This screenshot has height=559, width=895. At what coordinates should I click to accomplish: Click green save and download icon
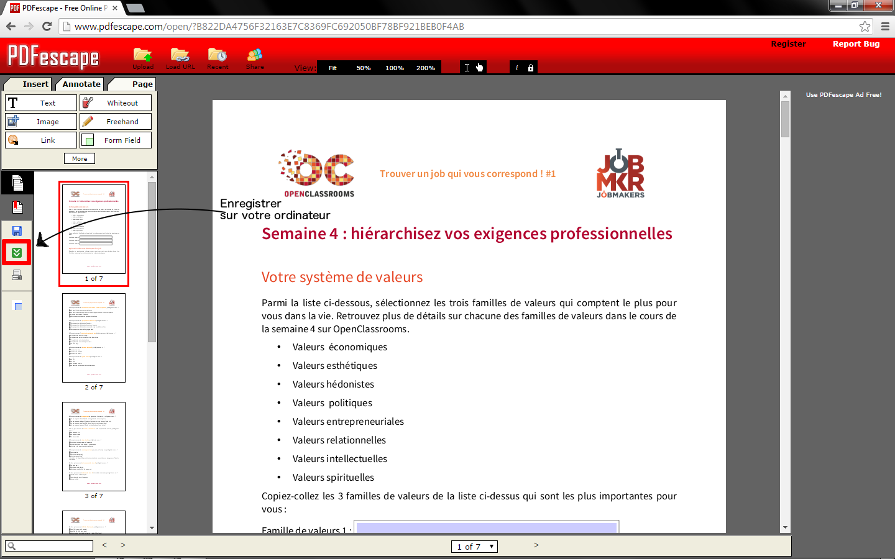click(17, 253)
